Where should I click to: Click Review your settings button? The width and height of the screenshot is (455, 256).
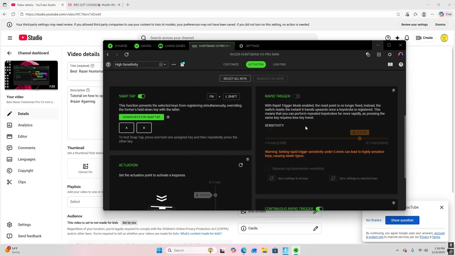(414, 25)
